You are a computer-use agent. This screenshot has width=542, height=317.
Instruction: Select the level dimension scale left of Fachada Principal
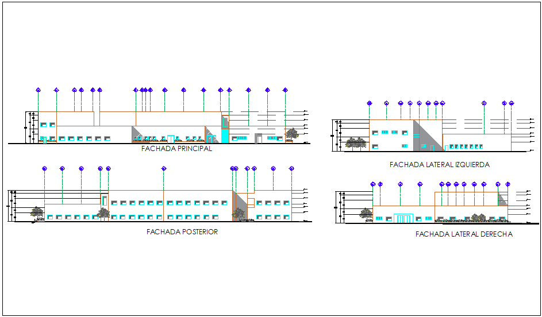[x=29, y=126]
